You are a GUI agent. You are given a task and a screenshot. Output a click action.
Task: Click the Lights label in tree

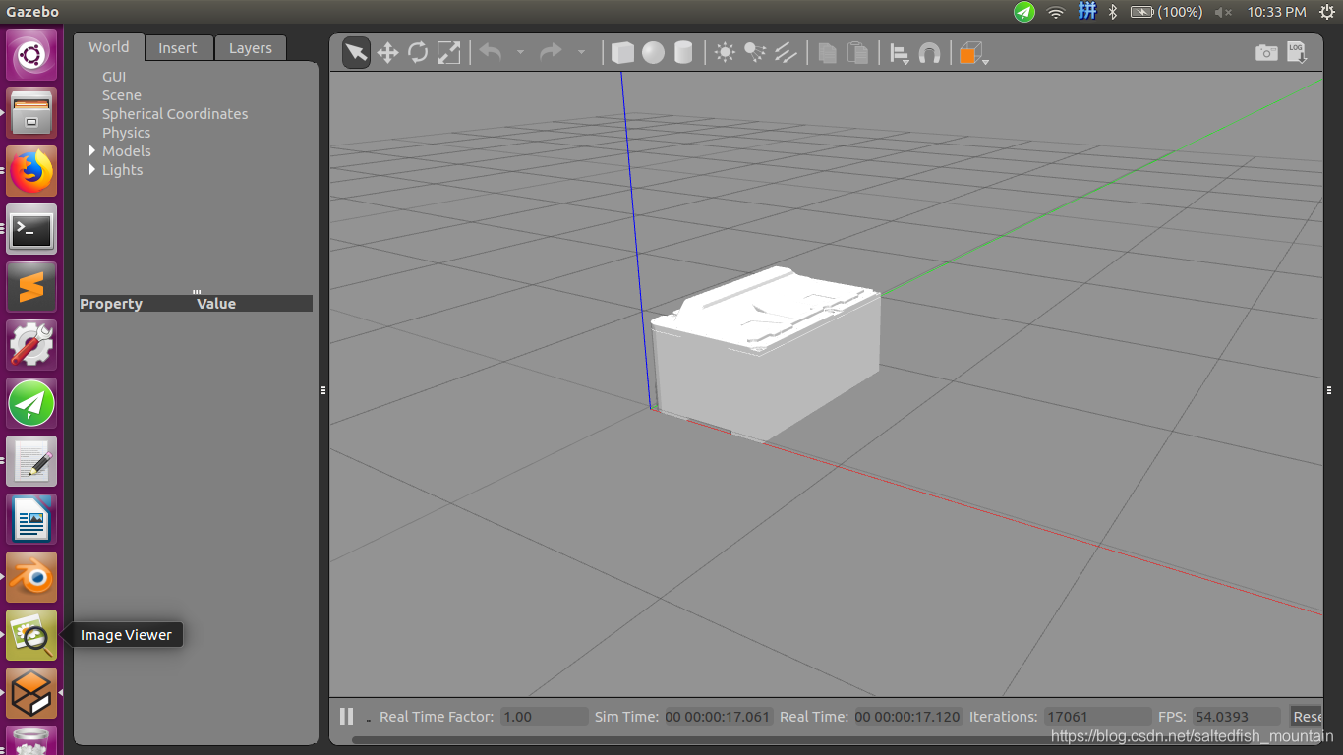[x=123, y=170]
